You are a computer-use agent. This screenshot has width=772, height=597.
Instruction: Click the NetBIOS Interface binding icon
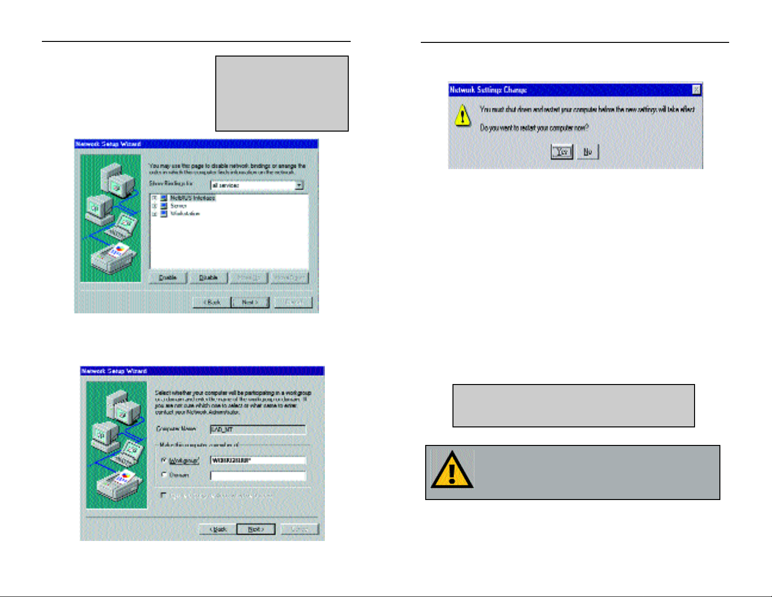pos(164,198)
